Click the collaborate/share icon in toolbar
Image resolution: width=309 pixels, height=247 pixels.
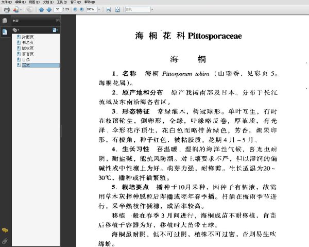click(16, 9)
